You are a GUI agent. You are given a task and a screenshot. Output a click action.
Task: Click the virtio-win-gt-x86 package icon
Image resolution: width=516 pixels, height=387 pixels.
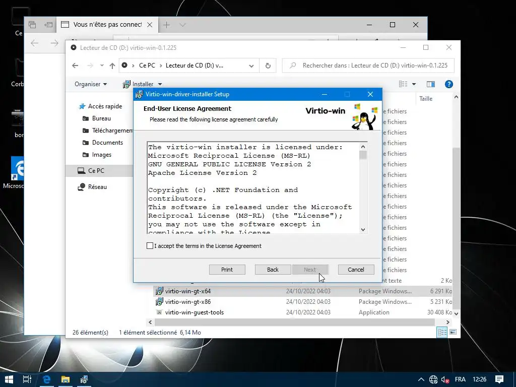pyautogui.click(x=159, y=302)
